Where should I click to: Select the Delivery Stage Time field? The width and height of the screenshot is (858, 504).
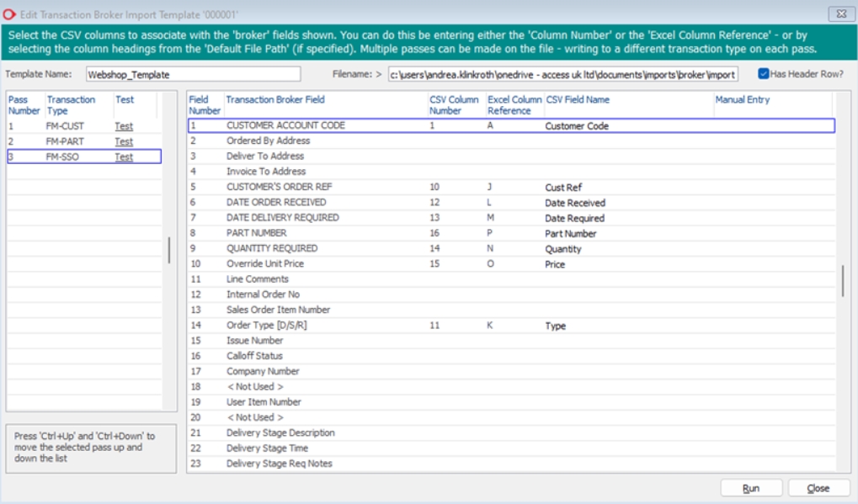point(512,448)
